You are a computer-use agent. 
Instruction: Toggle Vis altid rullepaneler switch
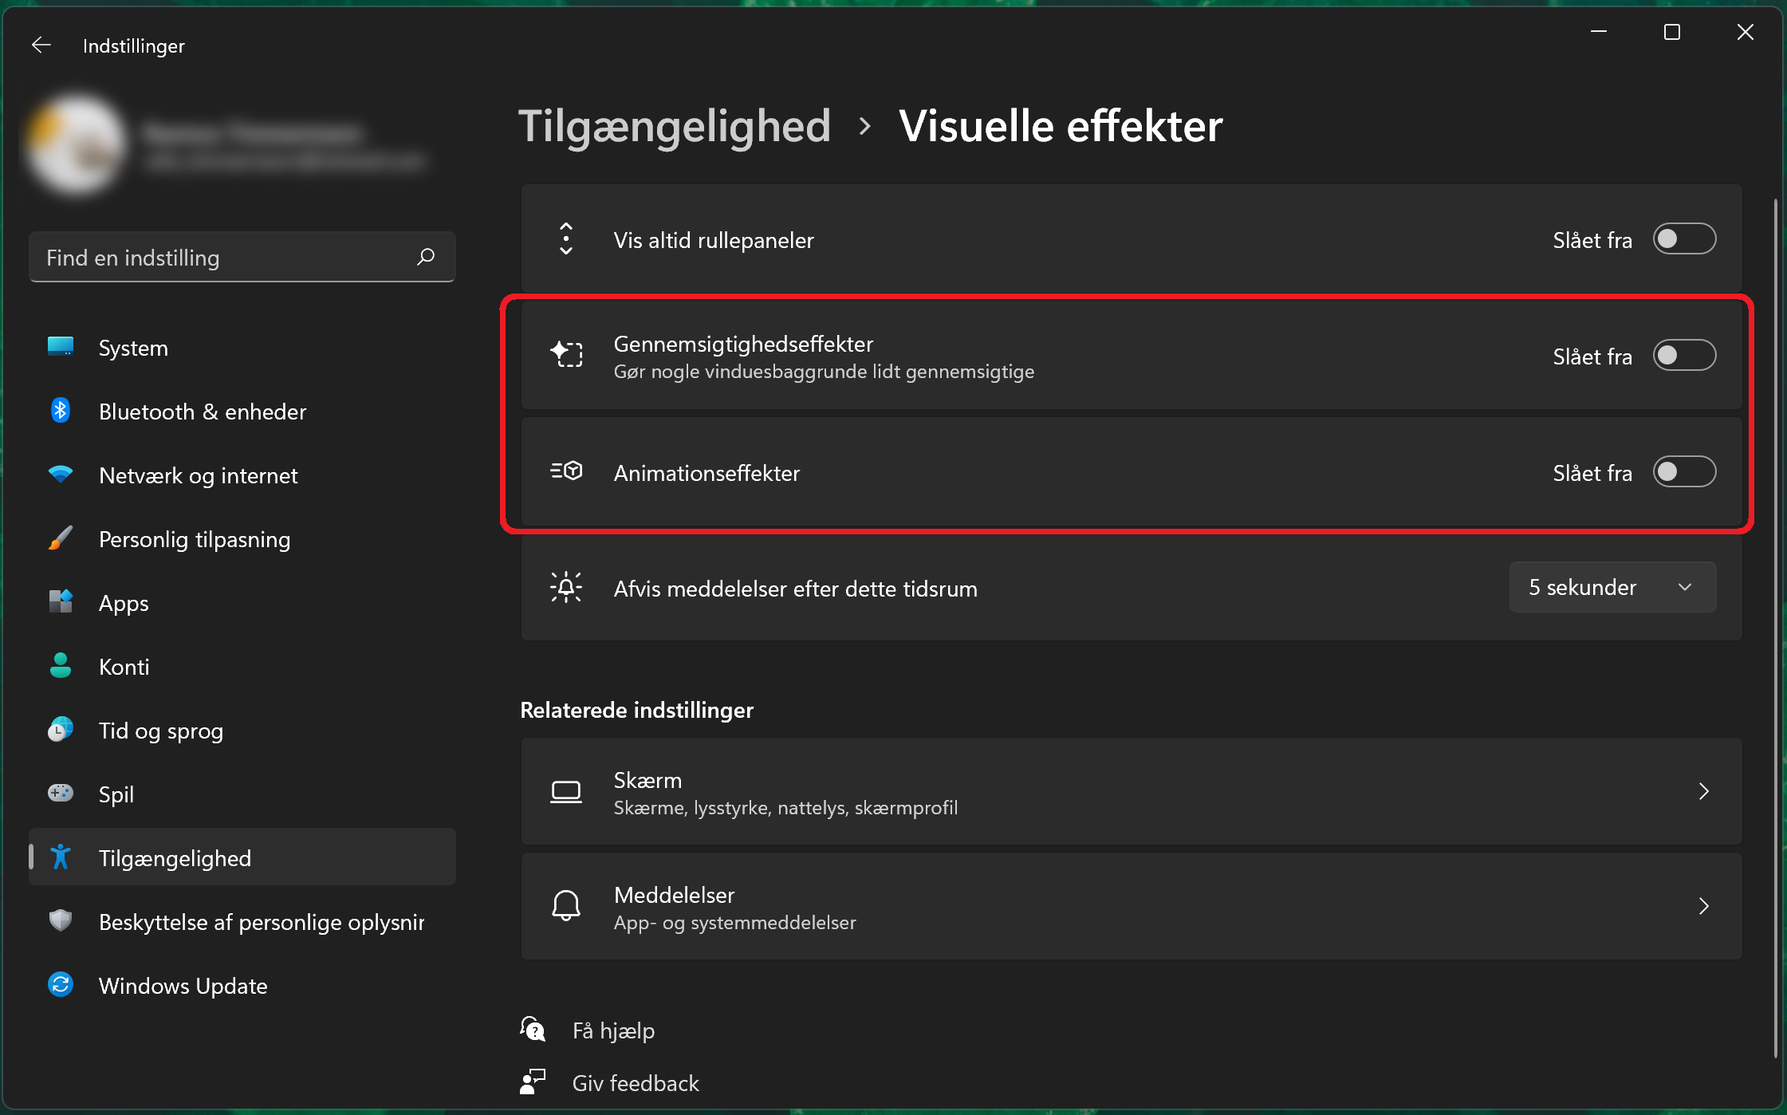(x=1684, y=239)
